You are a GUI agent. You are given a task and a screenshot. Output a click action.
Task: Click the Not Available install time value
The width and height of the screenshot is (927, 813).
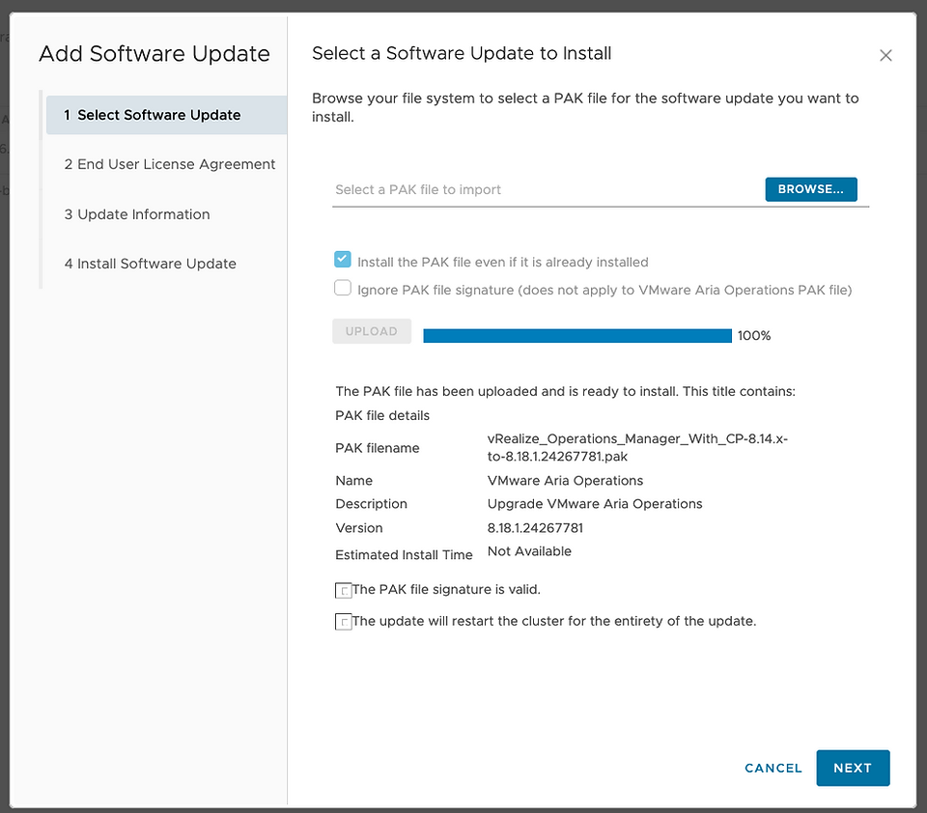coord(529,551)
